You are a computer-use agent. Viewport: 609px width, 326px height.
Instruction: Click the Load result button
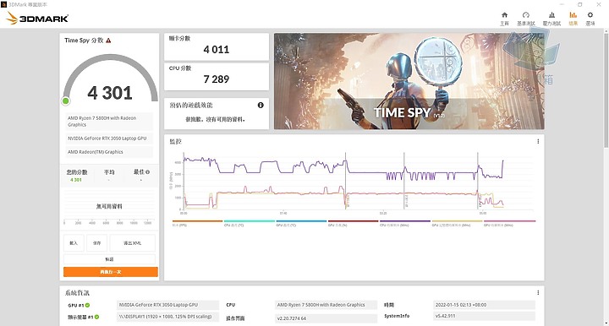coord(74,243)
